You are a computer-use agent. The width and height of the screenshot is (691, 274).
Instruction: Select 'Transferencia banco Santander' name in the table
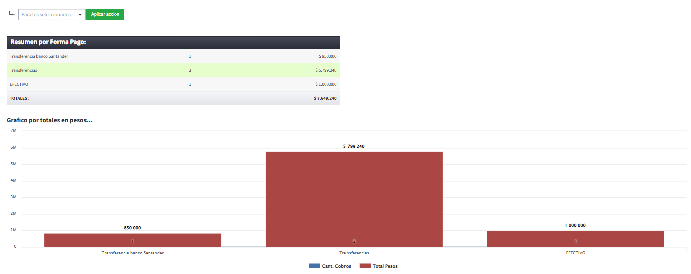tap(39, 56)
